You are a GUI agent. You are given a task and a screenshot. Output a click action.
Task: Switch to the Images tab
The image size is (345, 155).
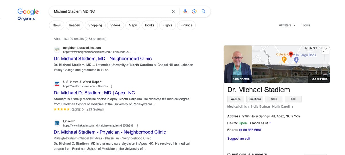(x=74, y=25)
